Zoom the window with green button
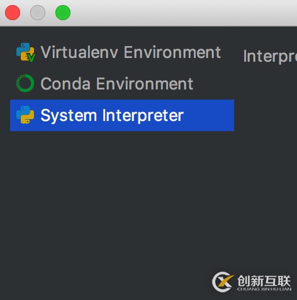 (63, 13)
